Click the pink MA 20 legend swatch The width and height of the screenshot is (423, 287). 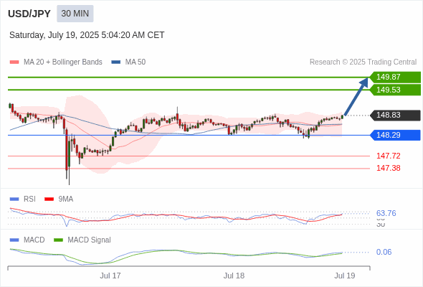pyautogui.click(x=14, y=62)
